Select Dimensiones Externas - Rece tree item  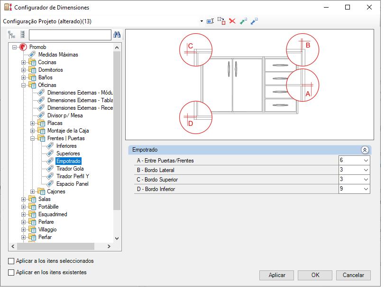click(x=80, y=108)
